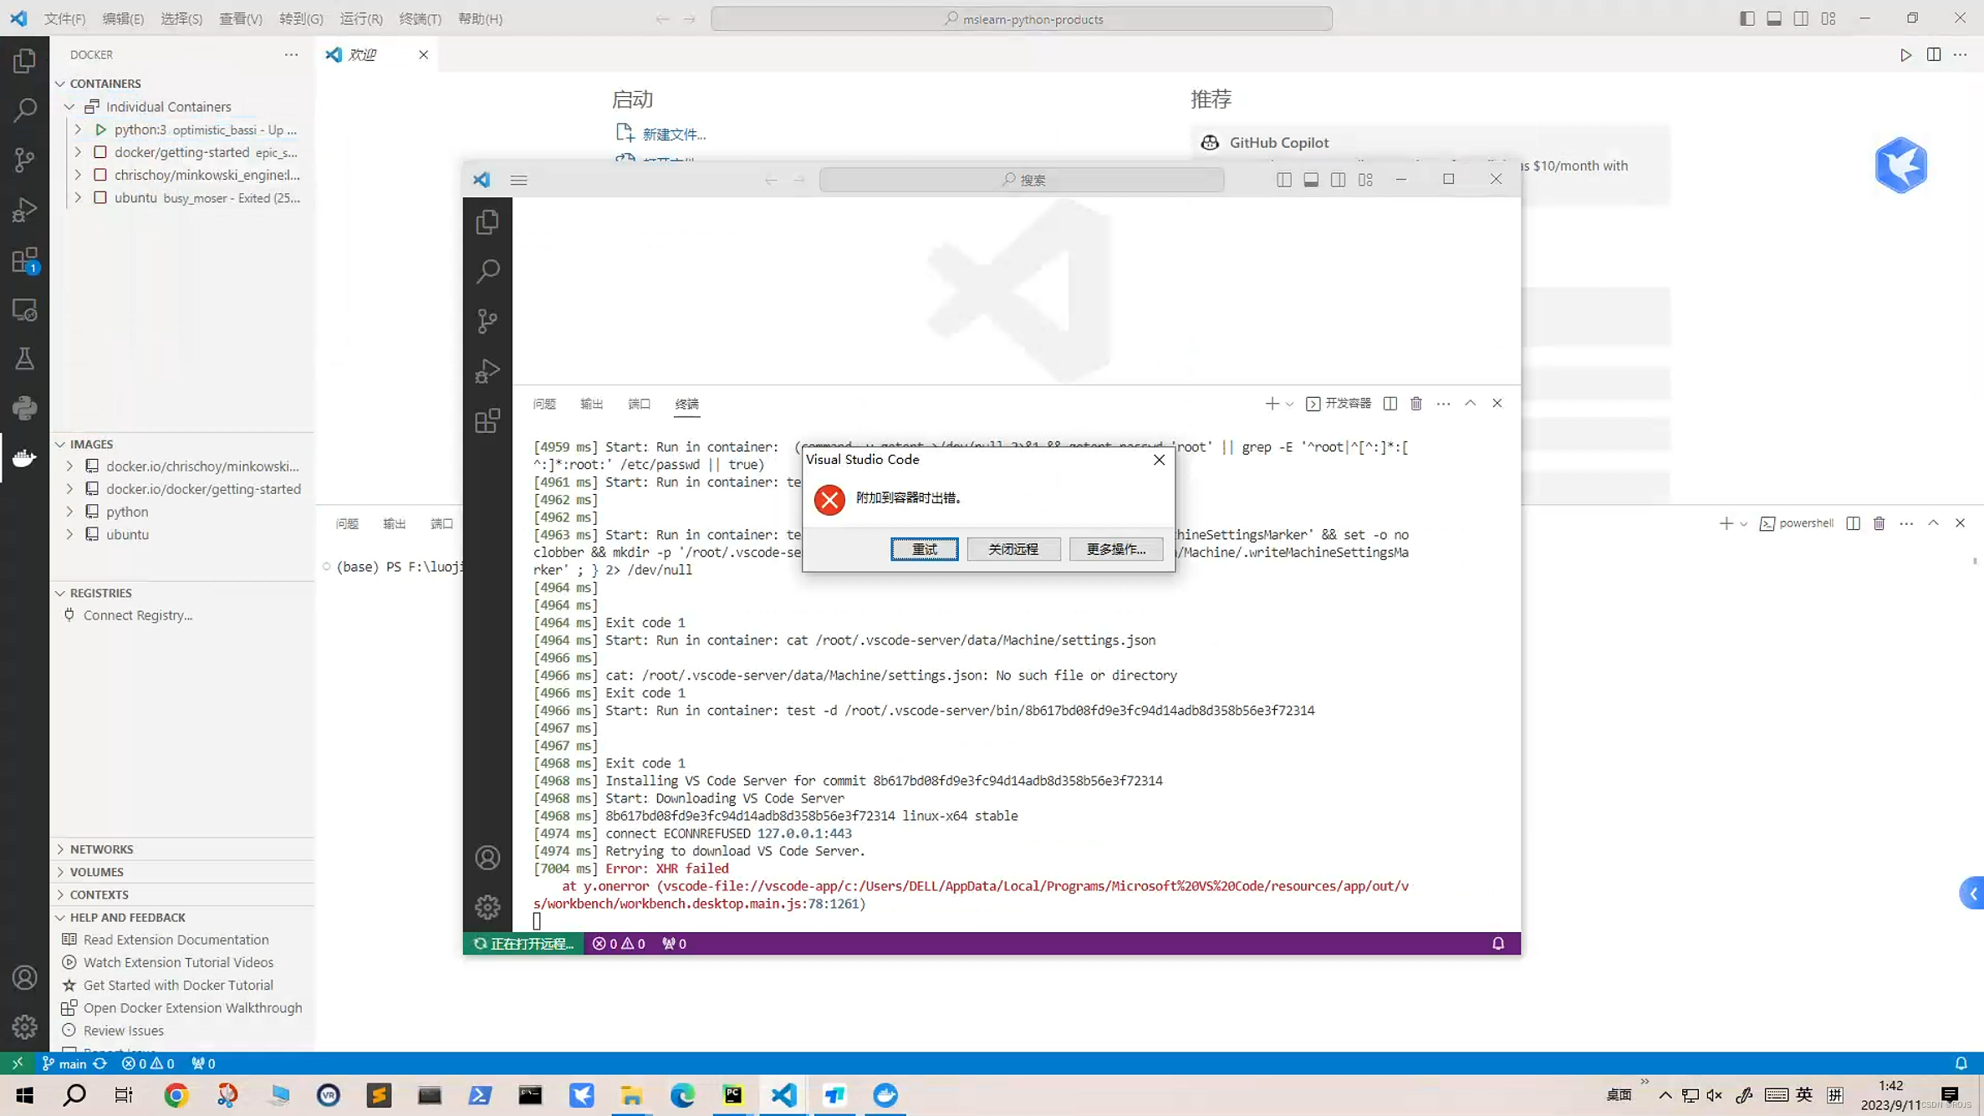Click 重试 button in error dialog

click(924, 549)
